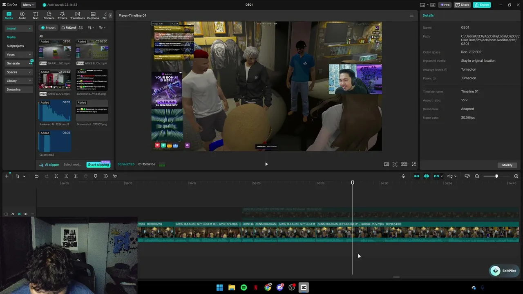Expand the Spaces section

tap(18, 72)
